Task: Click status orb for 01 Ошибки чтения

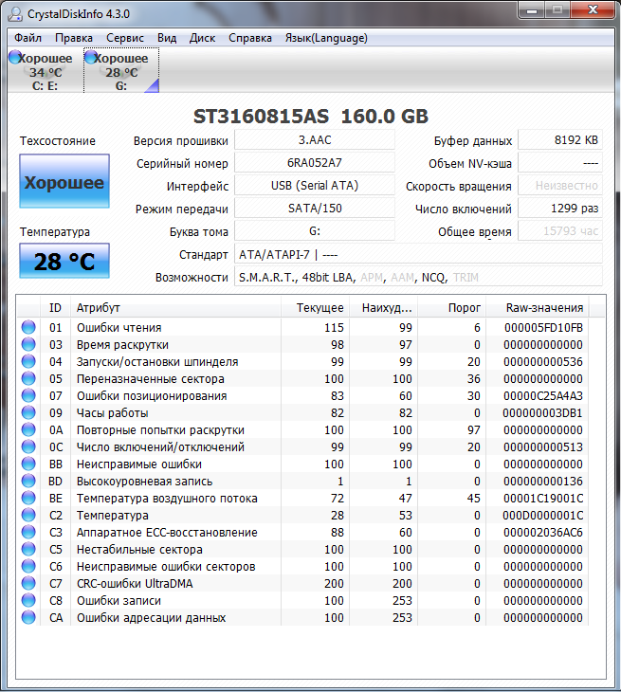Action: [x=28, y=327]
